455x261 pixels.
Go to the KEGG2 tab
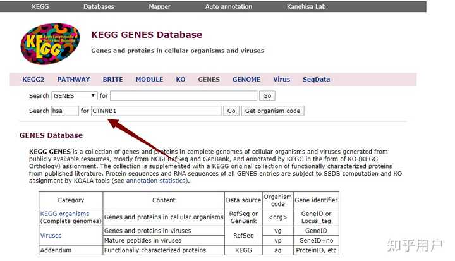tap(33, 79)
